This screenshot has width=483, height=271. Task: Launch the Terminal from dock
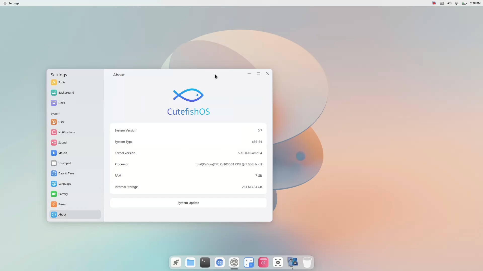pyautogui.click(x=205, y=262)
